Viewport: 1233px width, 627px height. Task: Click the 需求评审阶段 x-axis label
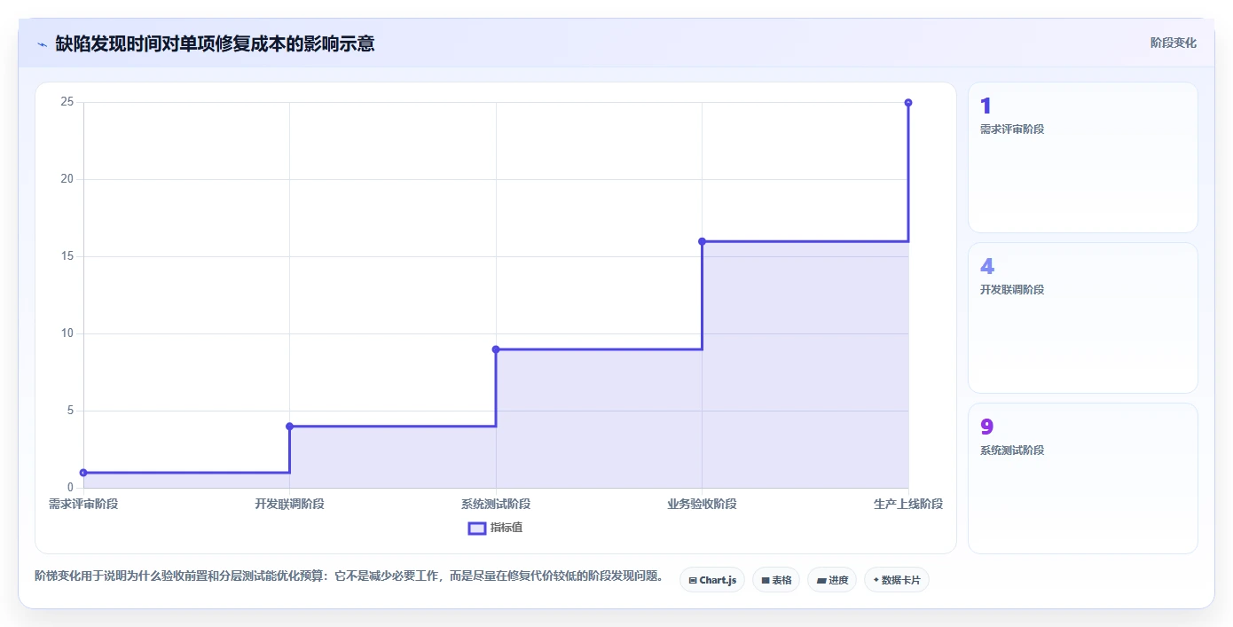pyautogui.click(x=83, y=504)
